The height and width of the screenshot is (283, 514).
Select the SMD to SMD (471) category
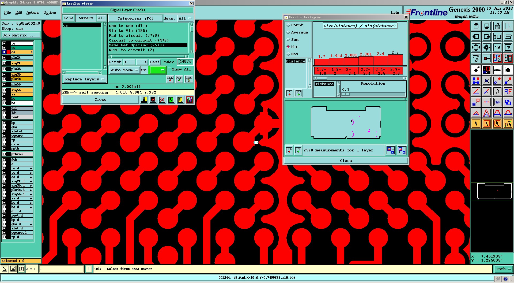[x=148, y=26]
